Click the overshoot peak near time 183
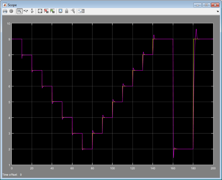The width and height of the screenshot is (222, 180). 196,29
